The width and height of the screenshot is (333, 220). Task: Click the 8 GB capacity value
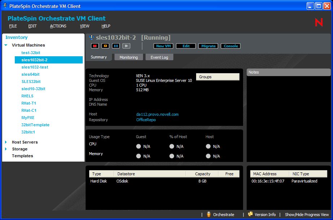coord(202,181)
